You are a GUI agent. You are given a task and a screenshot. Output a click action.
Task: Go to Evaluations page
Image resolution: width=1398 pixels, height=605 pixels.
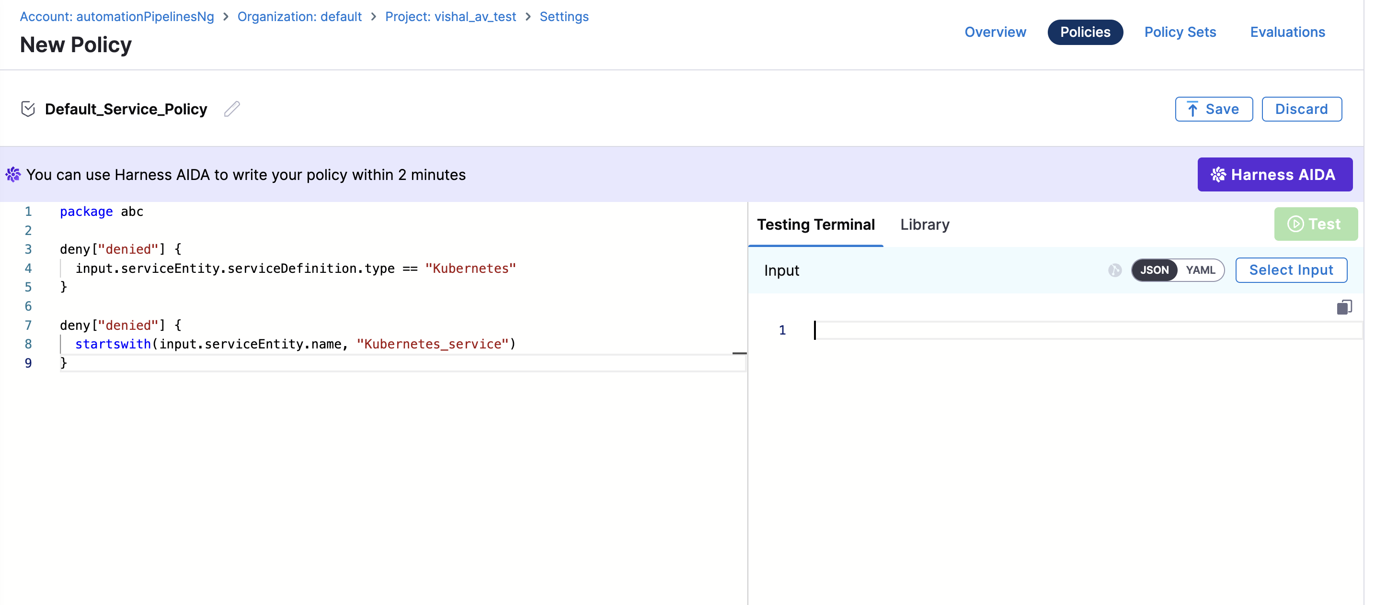[1287, 32]
